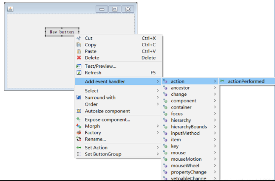This screenshot has width=275, height=181.
Task: Click the icon next to mouse event
Action: 165,153
